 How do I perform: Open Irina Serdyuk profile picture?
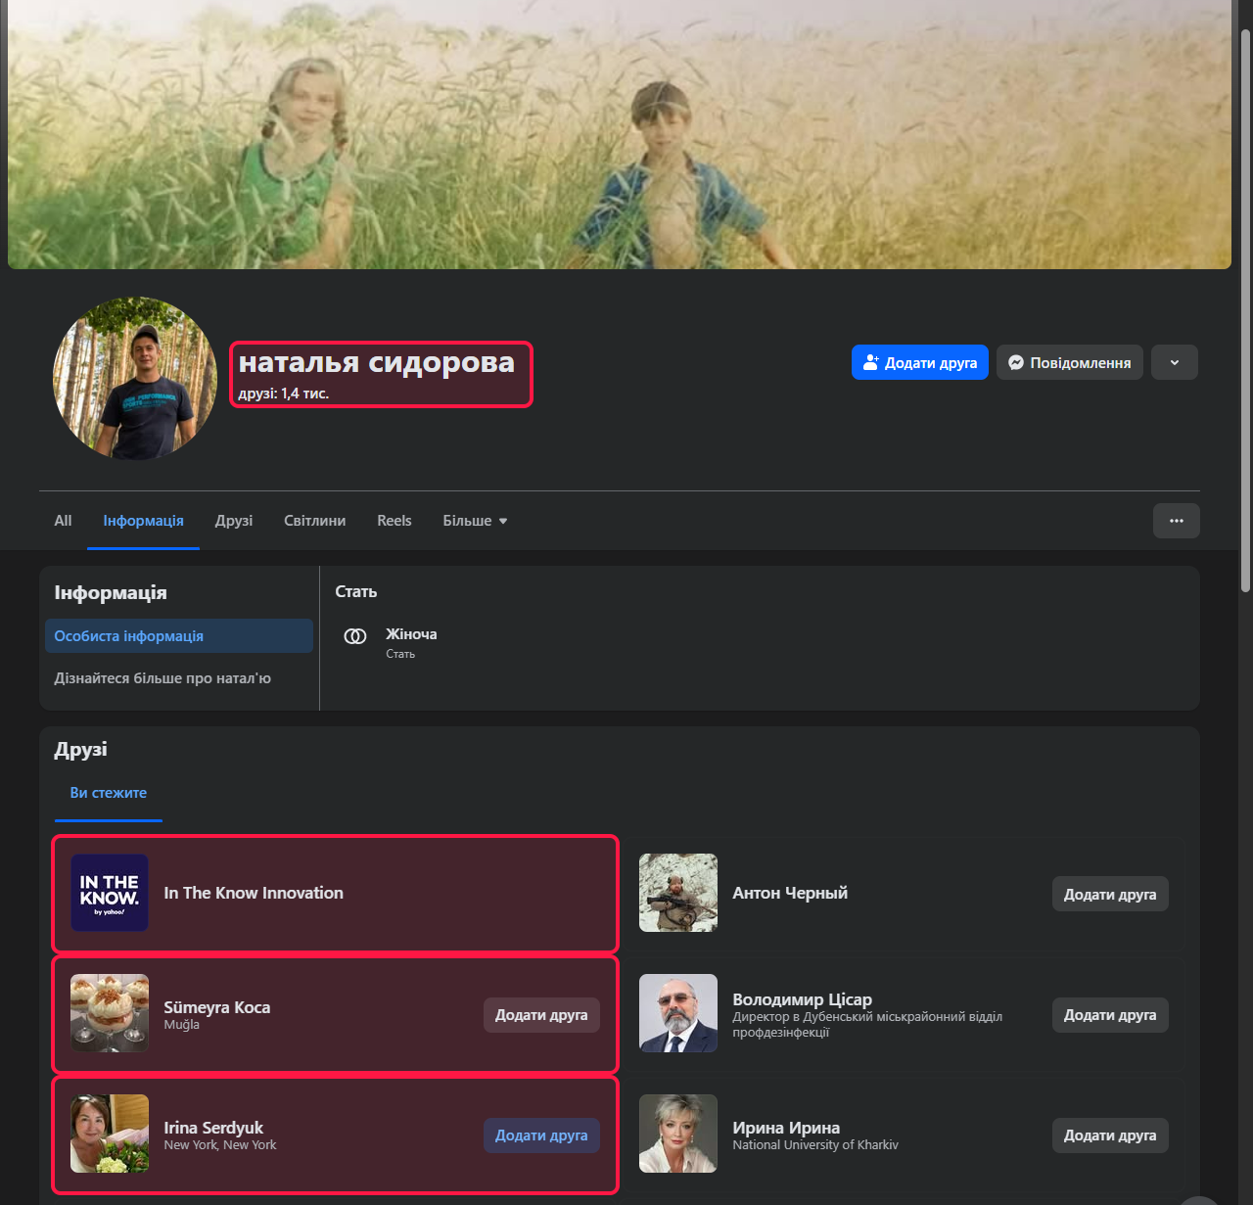tap(110, 1134)
